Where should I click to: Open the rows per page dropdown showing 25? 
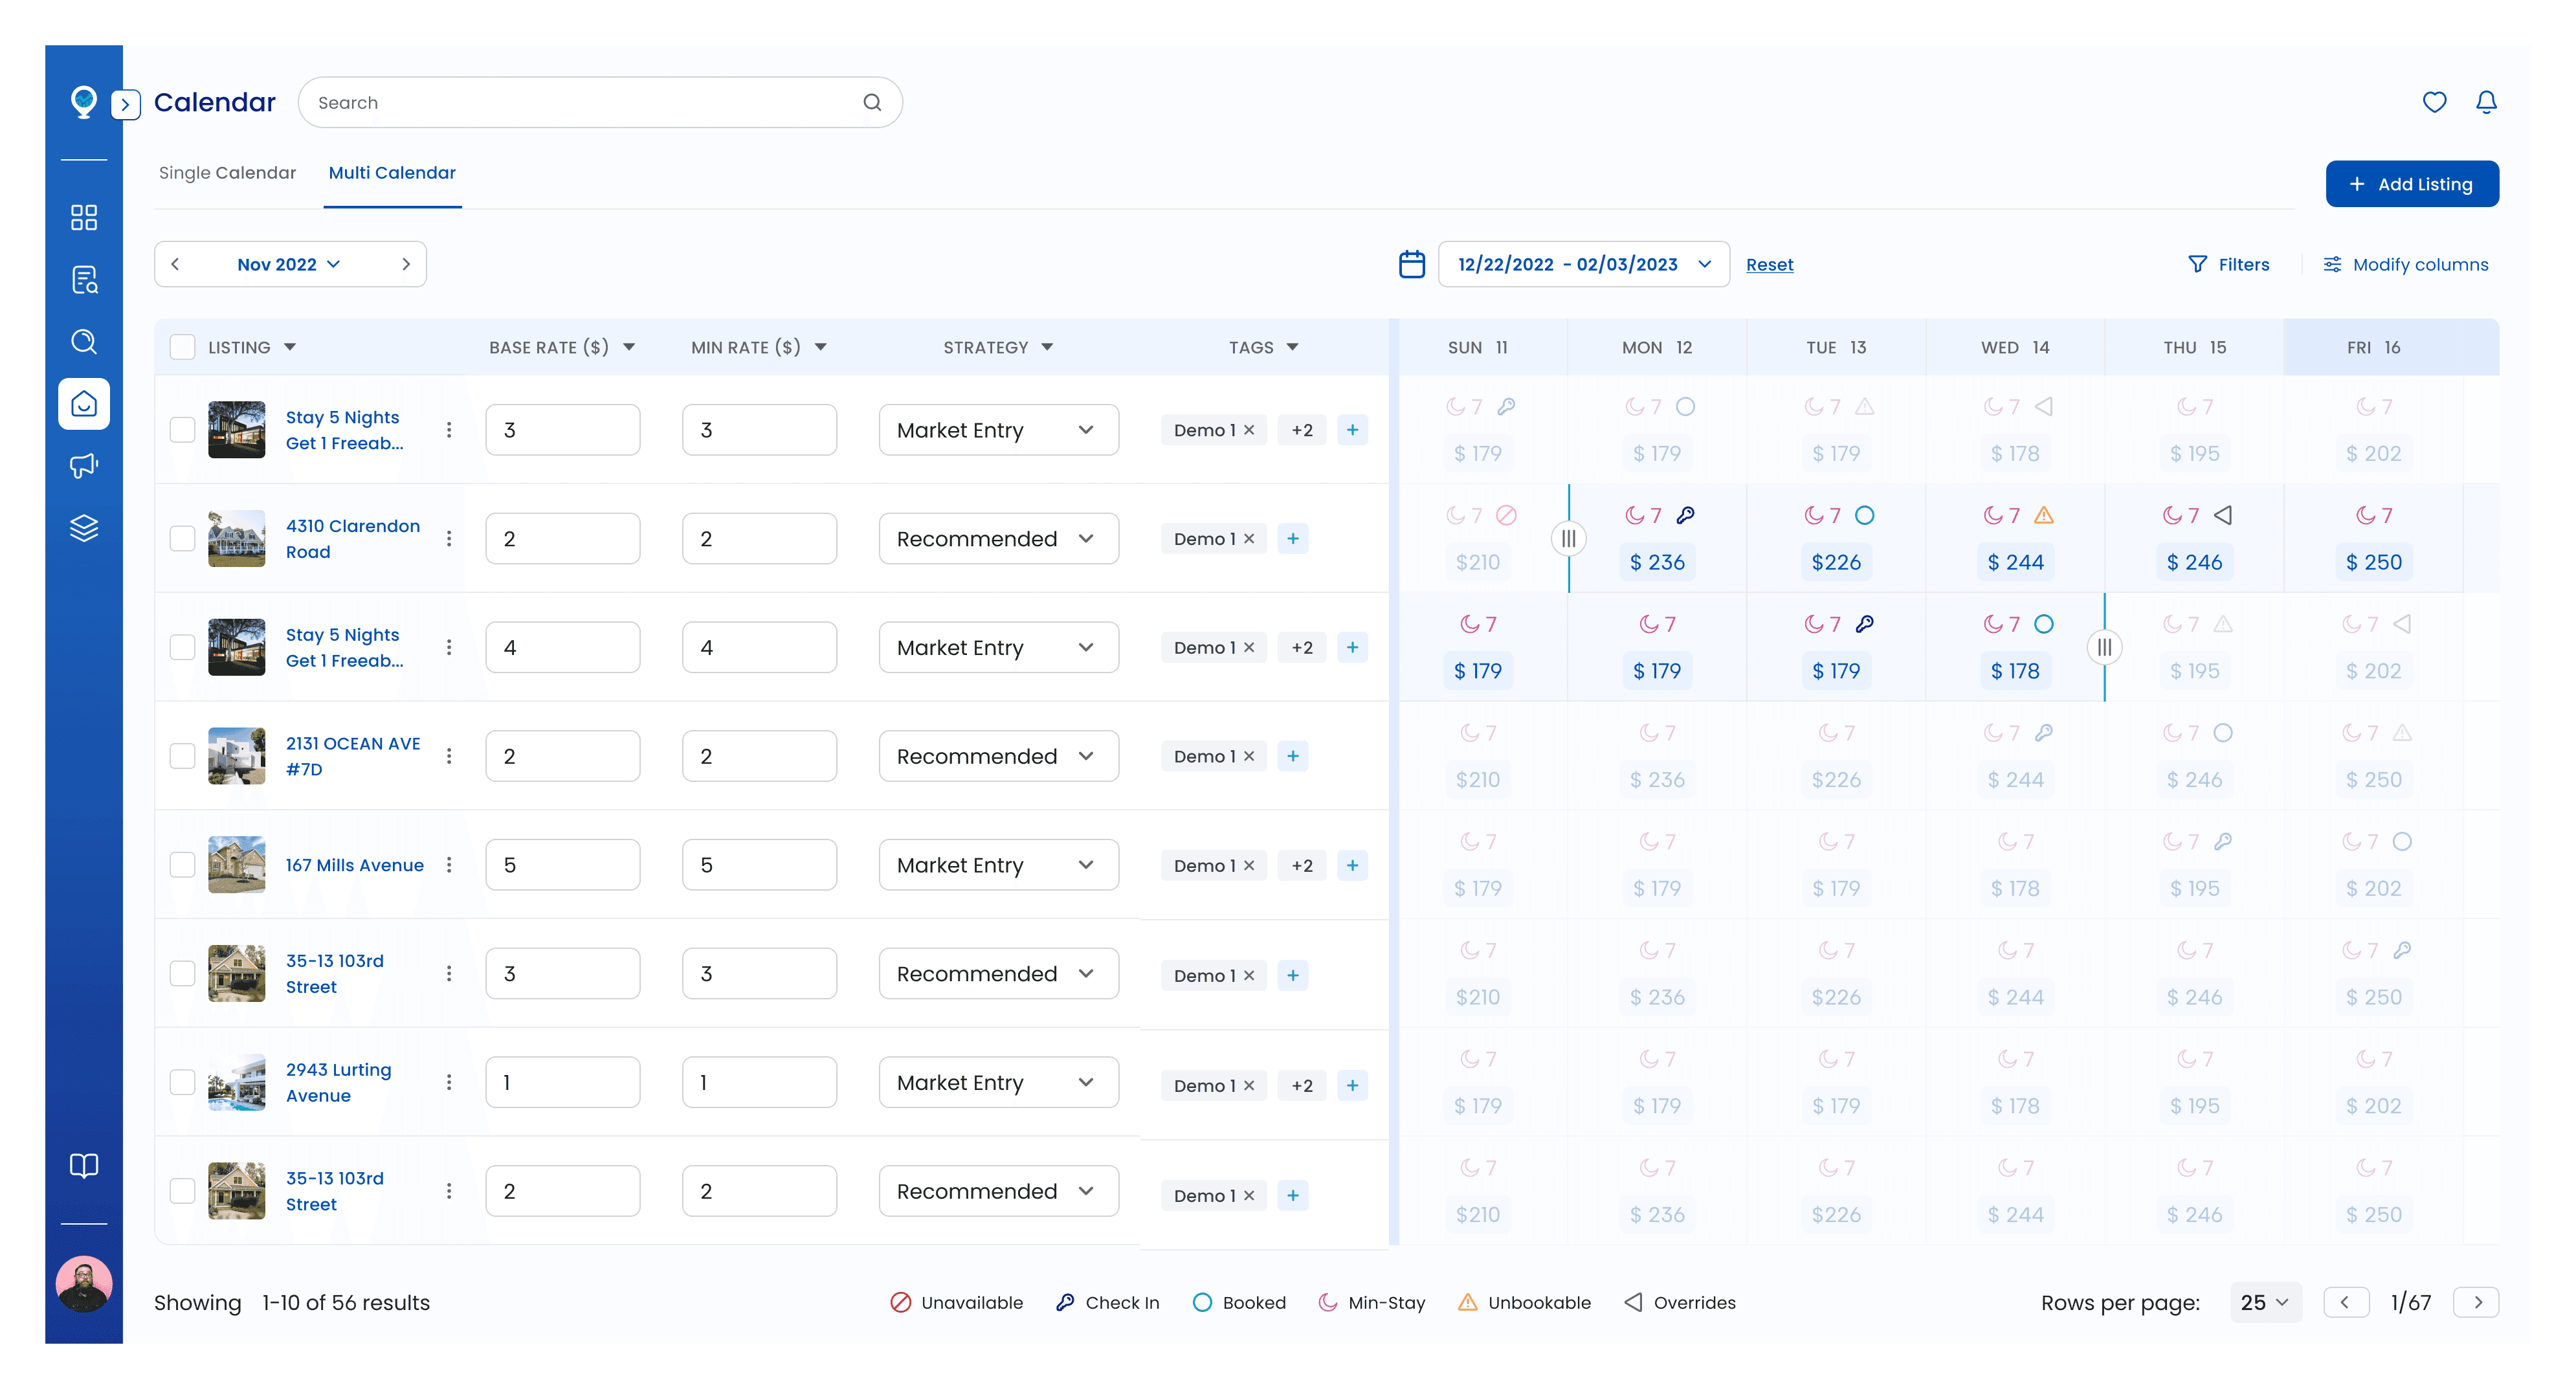(2265, 1302)
